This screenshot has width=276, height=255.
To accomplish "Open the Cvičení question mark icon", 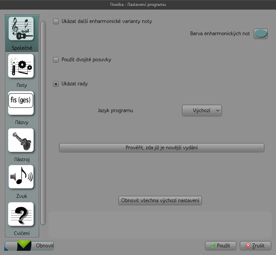I will pos(21,214).
